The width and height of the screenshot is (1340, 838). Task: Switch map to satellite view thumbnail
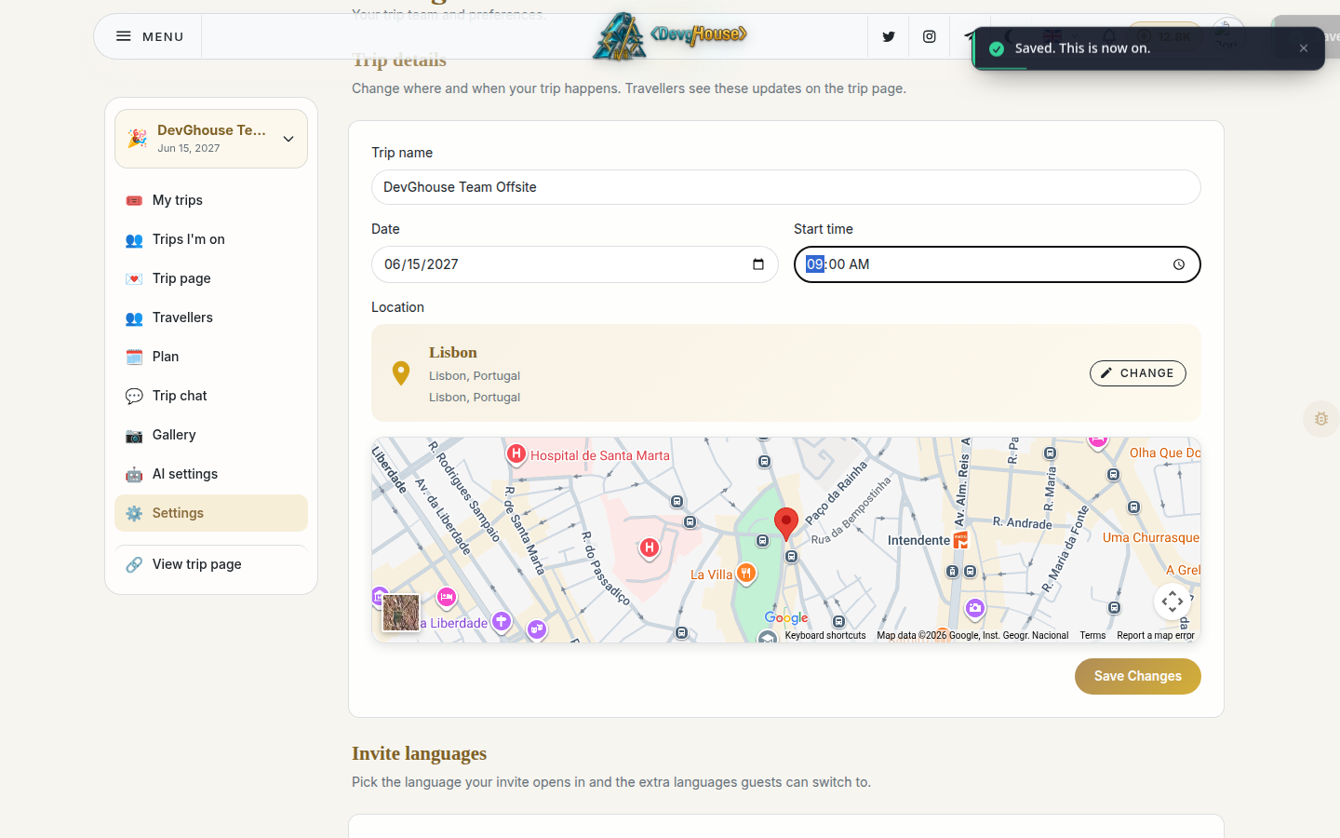[x=401, y=613]
